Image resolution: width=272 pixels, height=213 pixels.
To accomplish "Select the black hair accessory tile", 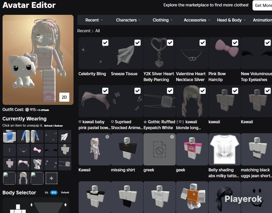I will click(224, 197).
